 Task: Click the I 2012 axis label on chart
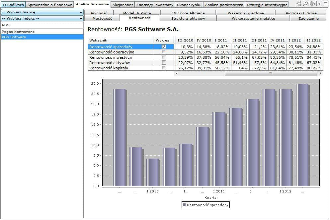[x=286, y=191]
